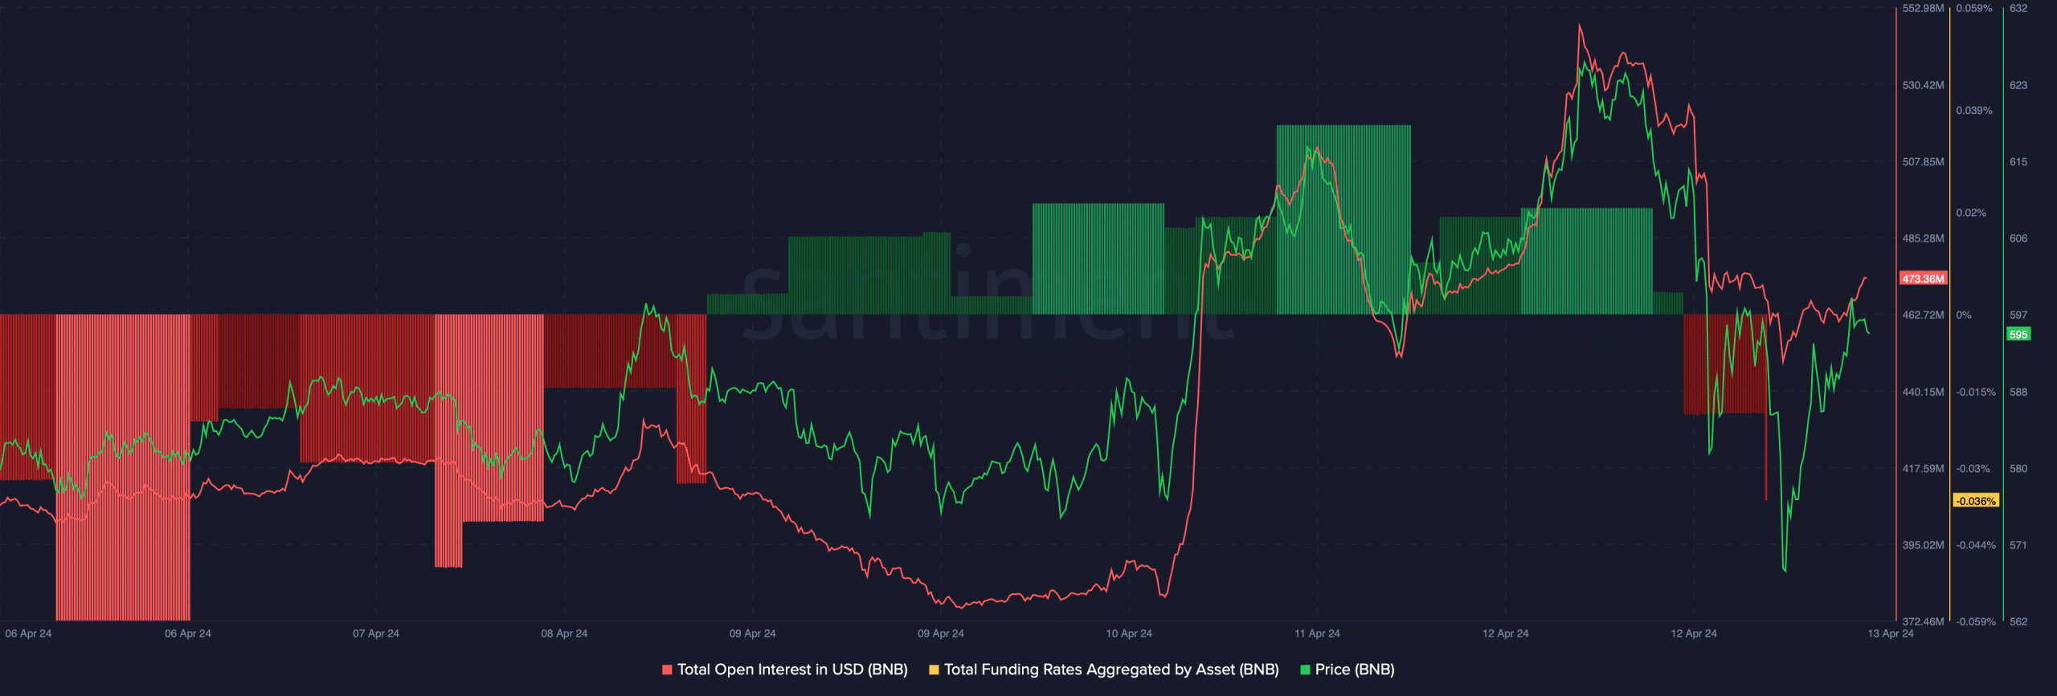Click the 571 price axis label
Image resolution: width=2057 pixels, height=696 pixels.
[x=2018, y=545]
